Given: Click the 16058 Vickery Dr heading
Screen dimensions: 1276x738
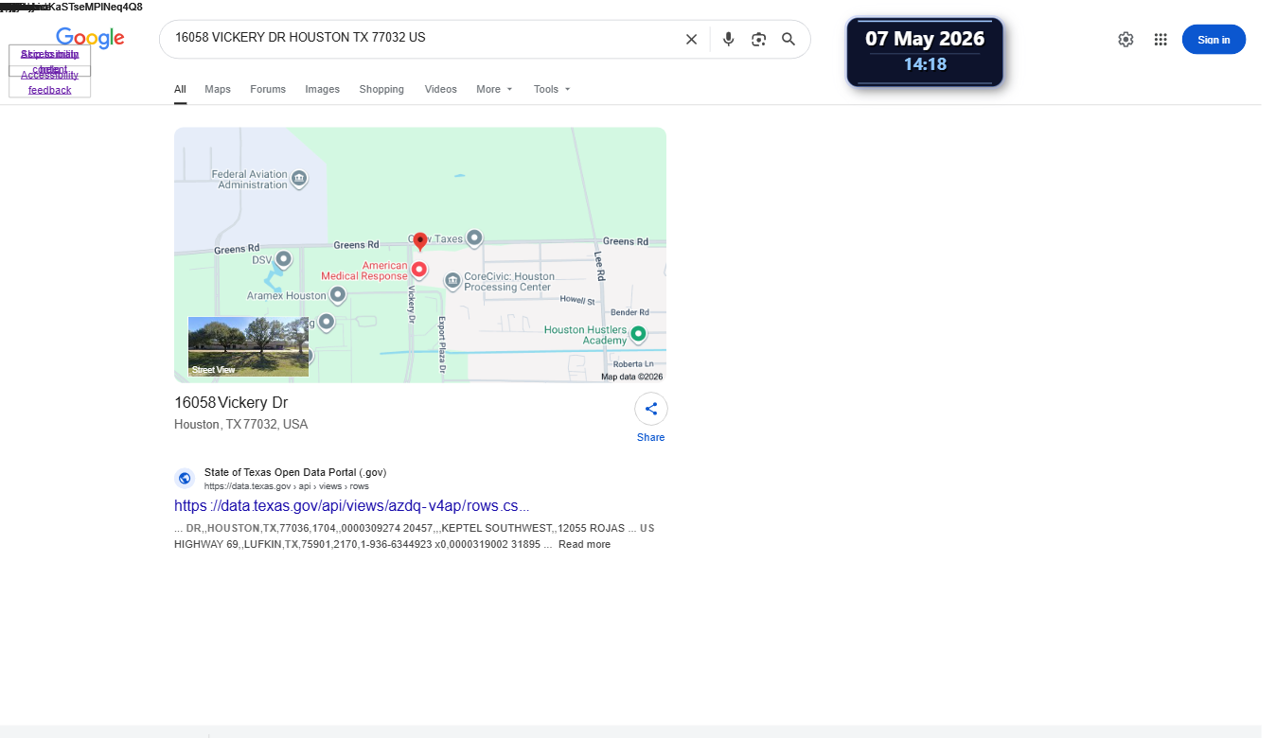Looking at the screenshot, I should click(231, 403).
